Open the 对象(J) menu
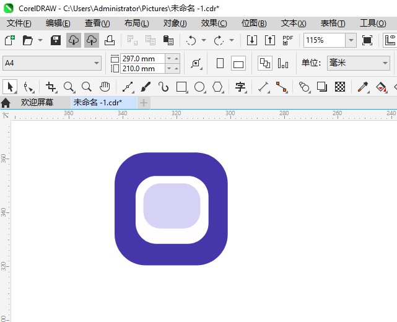The height and width of the screenshot is (322, 397). click(175, 24)
